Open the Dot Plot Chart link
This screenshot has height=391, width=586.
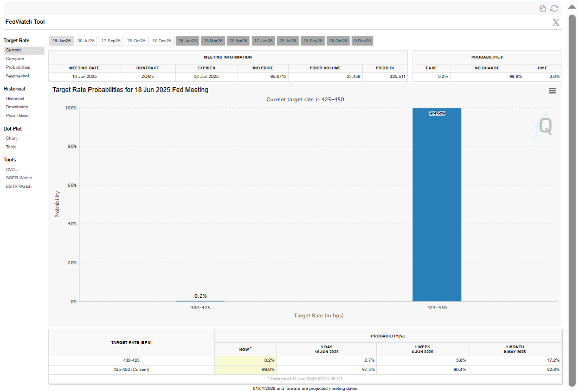[11, 139]
